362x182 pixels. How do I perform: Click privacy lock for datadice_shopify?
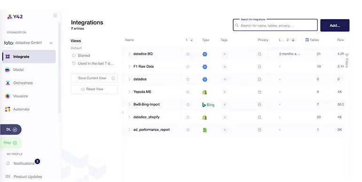[x=260, y=117]
